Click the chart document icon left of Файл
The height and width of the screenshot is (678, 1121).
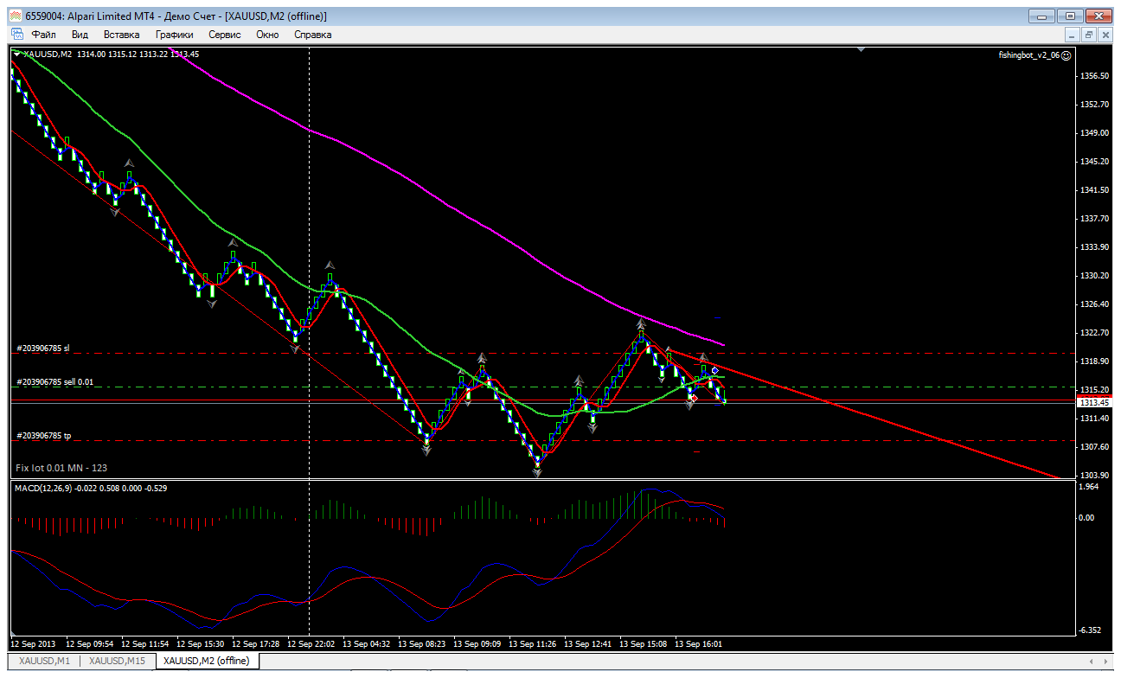[x=16, y=35]
